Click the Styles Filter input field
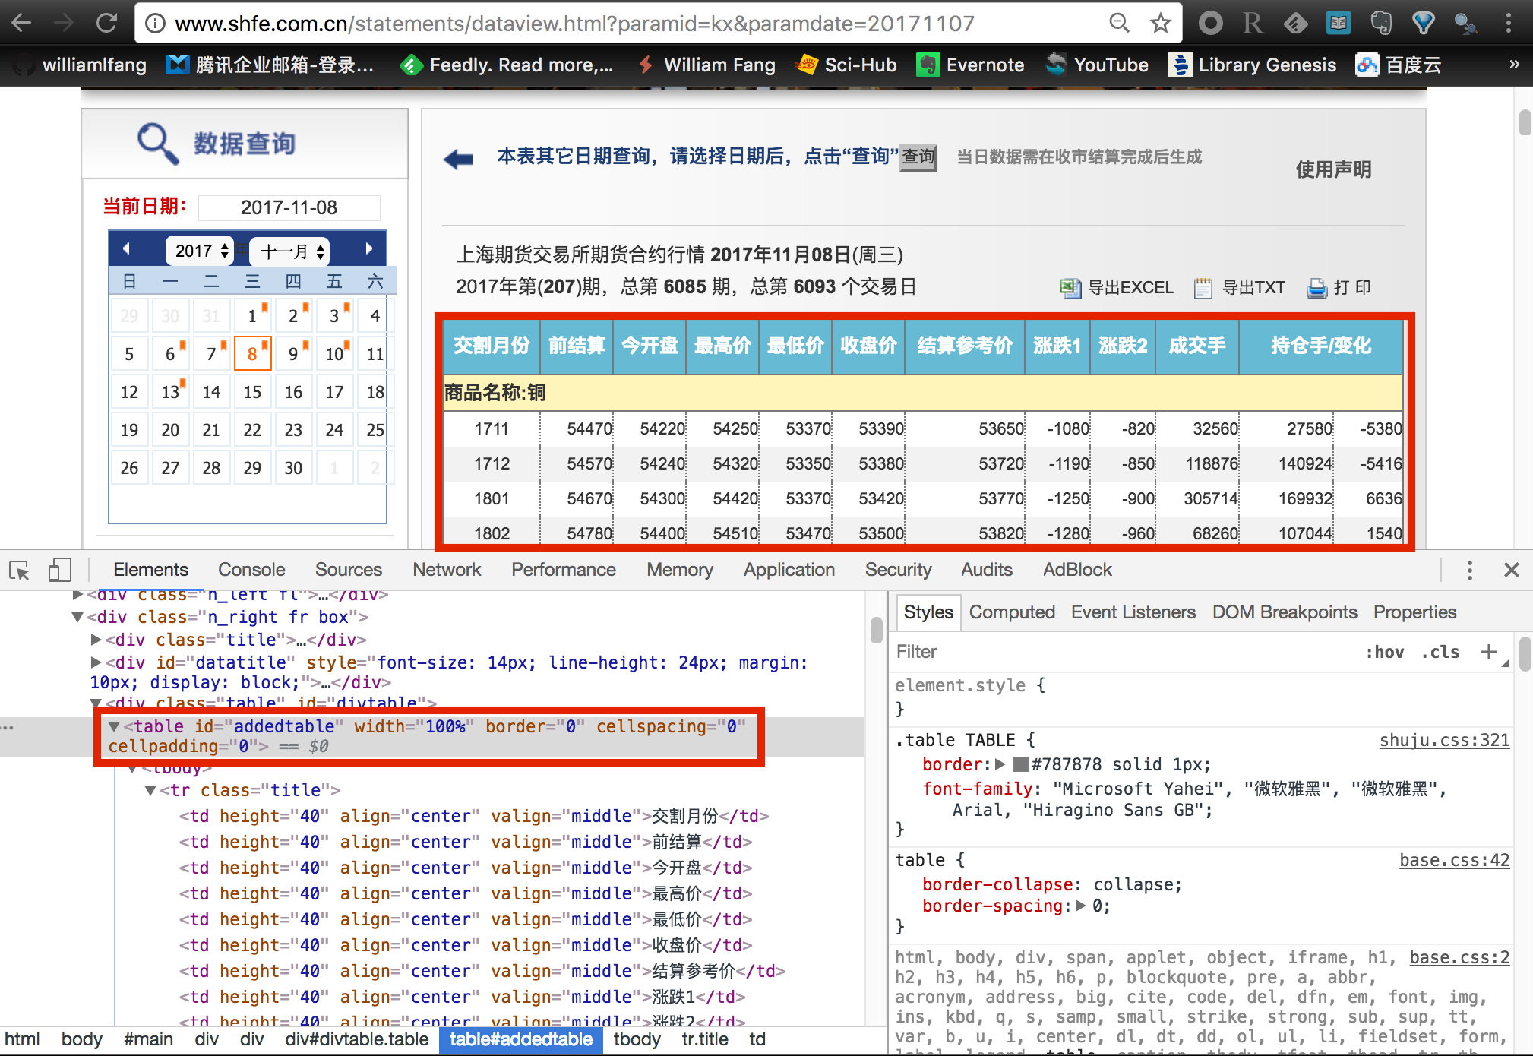 click(1124, 652)
